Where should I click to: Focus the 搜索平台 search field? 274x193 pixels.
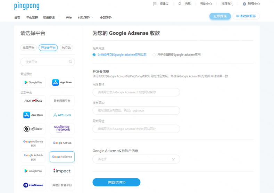[x=48, y=62]
